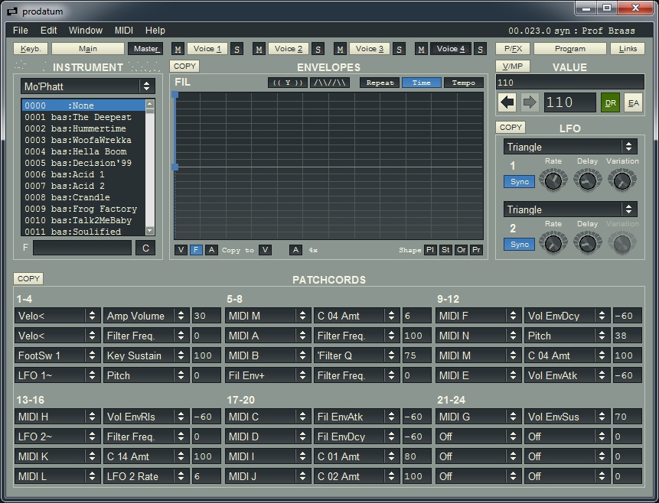Open the Help menu
659x503 pixels.
point(155,31)
